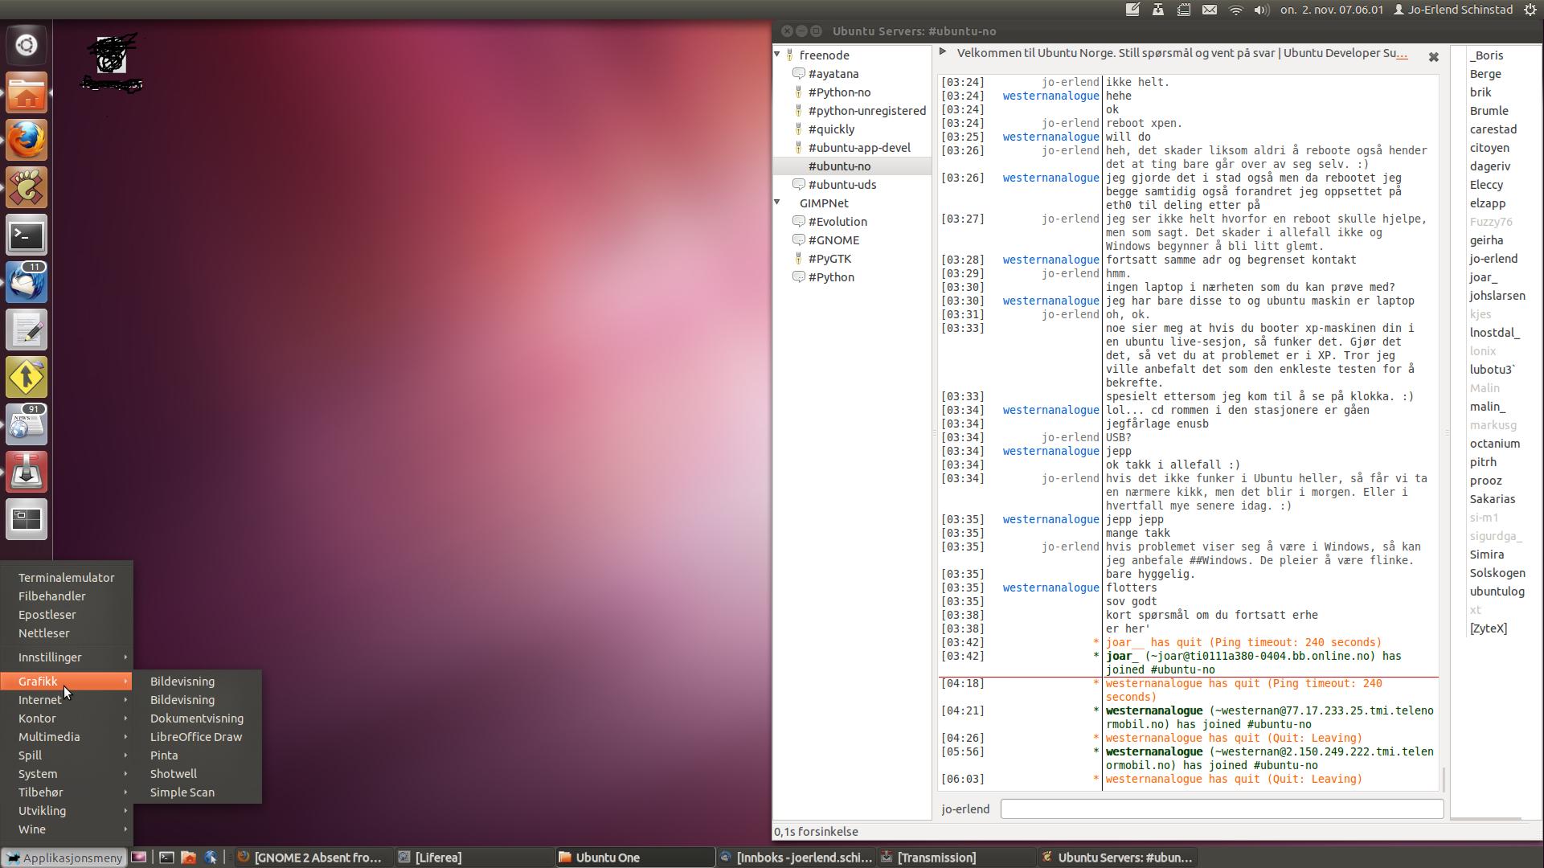Expand the channel topic bar arrow

943,51
